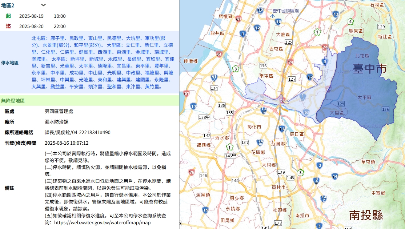Click the 臺中國際機場 airplane icon
The height and width of the screenshot is (229, 405).
pos(273,16)
